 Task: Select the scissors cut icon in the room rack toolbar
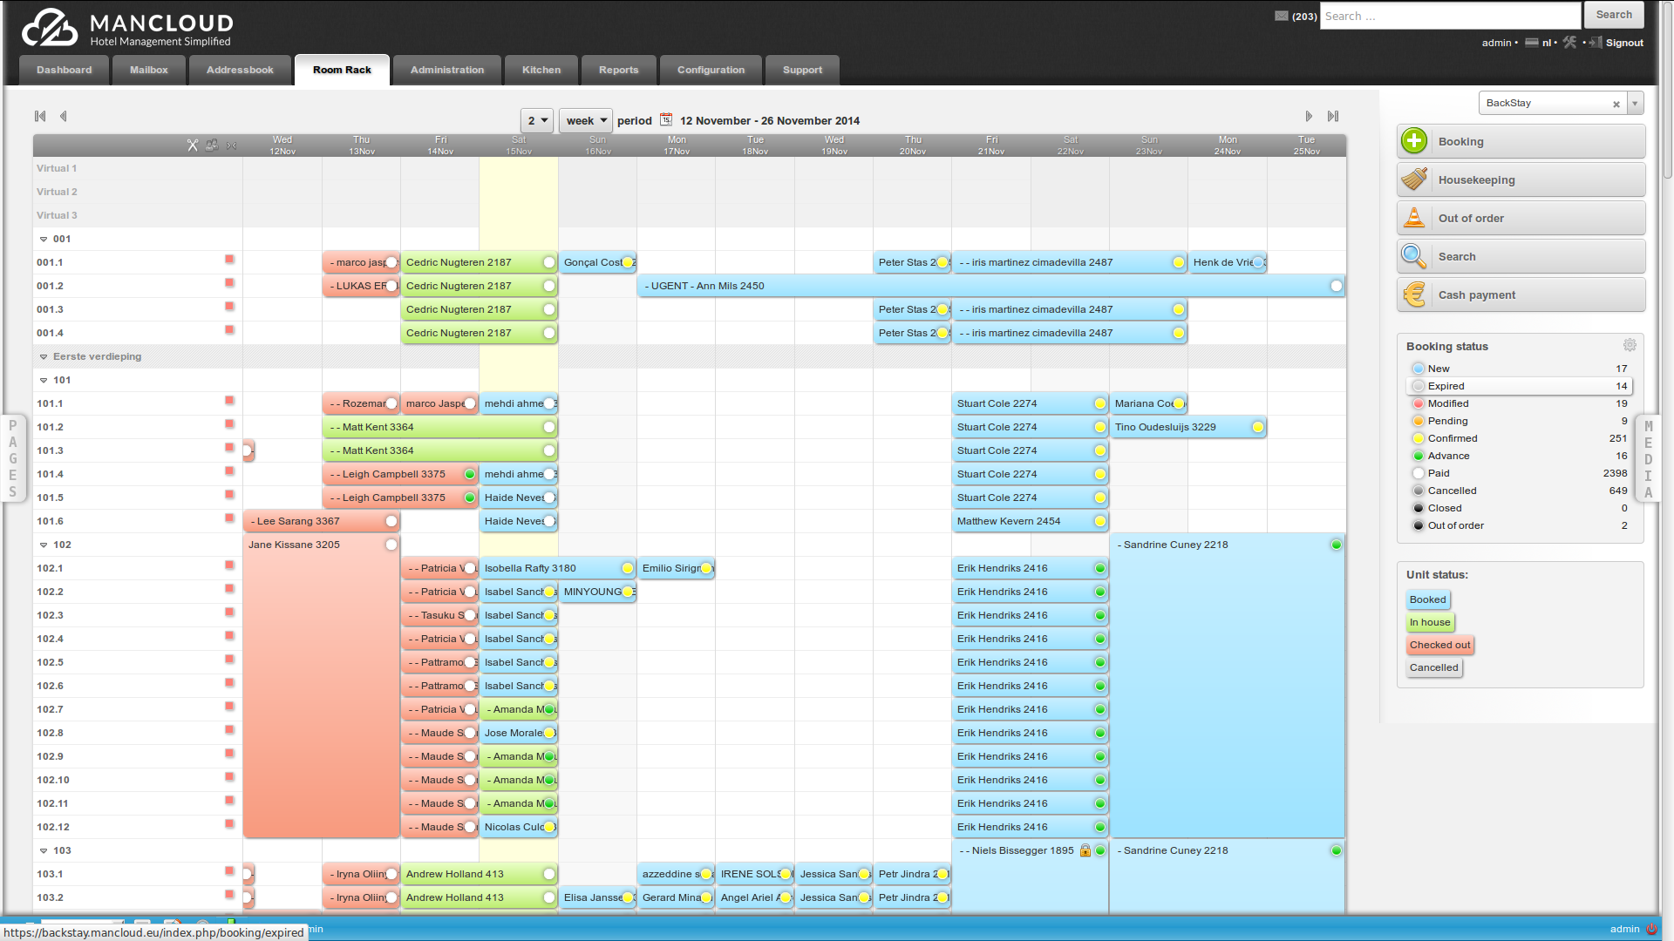coord(193,146)
